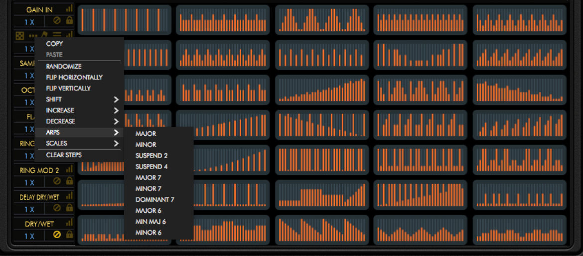Click the DELAY DRY/WET lane label
Image resolution: width=583 pixels, height=256 pixels.
(39, 197)
